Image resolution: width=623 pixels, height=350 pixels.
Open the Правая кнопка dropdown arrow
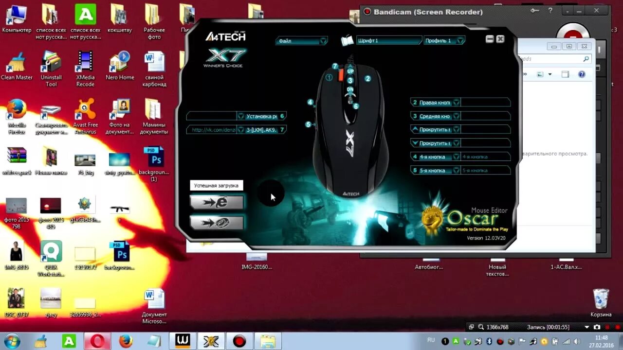coord(456,103)
